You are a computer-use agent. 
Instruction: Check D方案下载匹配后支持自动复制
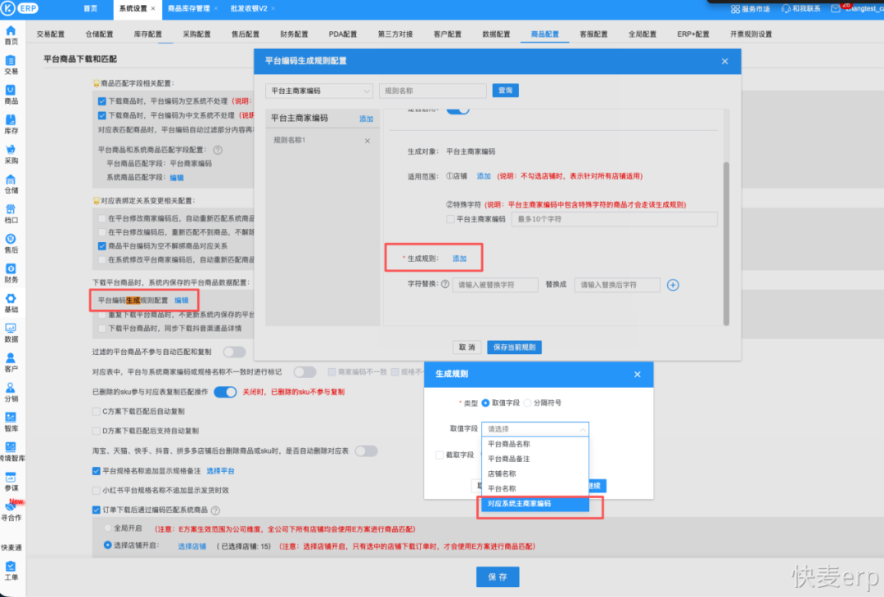point(97,431)
